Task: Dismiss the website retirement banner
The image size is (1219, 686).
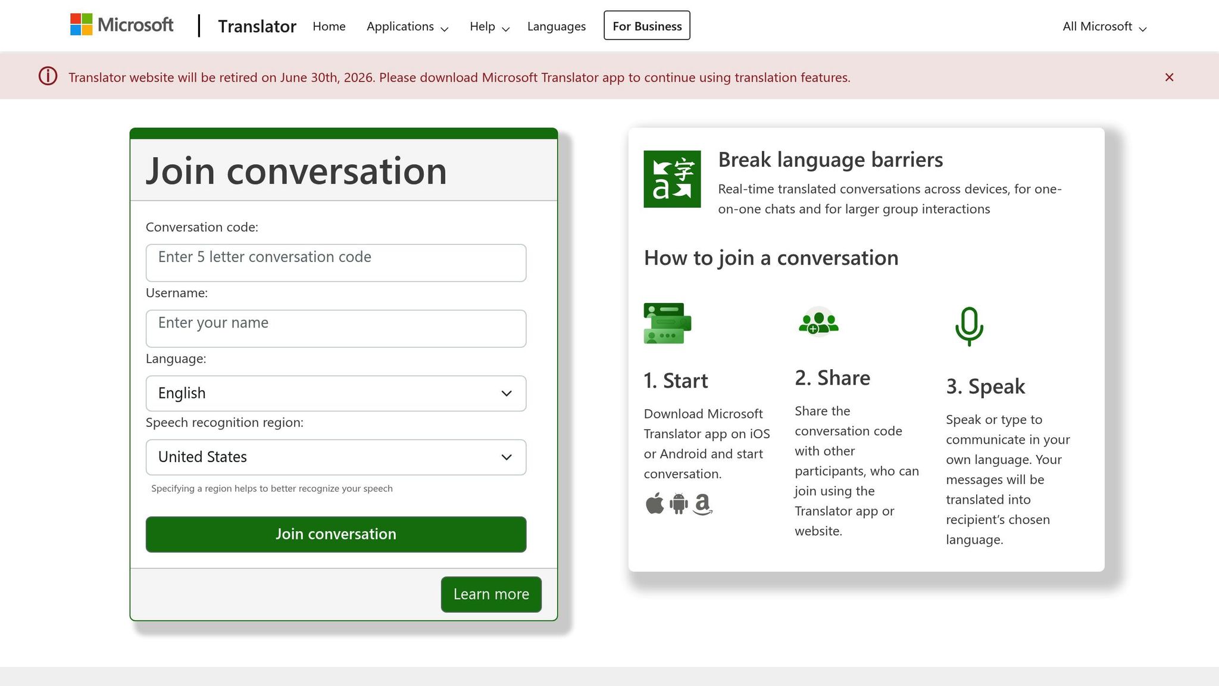Action: click(1169, 77)
